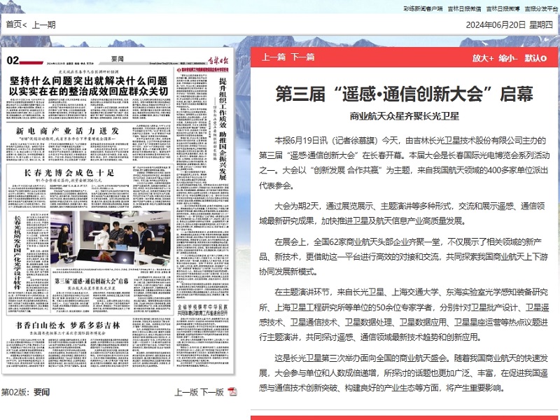Switch to the previous page 上一版
560x420 pixels.
[x=185, y=392]
